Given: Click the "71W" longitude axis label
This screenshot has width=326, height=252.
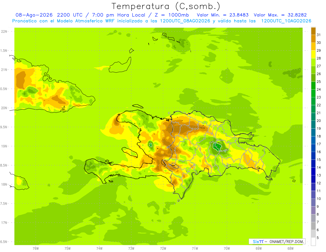Looking at the screenshot, I should click(x=195, y=248).
